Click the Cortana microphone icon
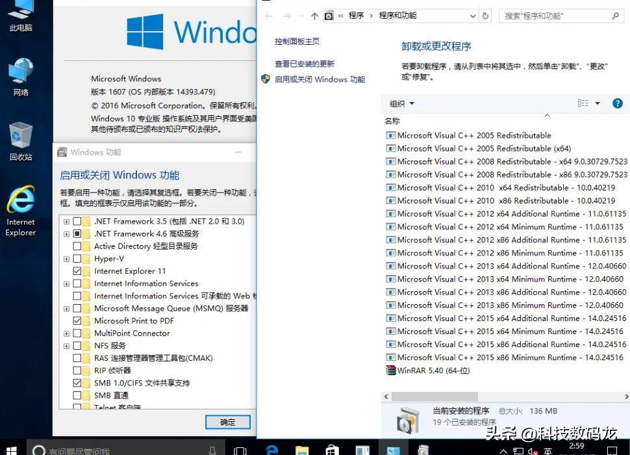630x455 pixels. 212,450
